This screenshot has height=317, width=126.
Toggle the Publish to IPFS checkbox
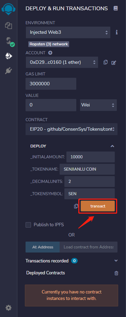click(28, 225)
